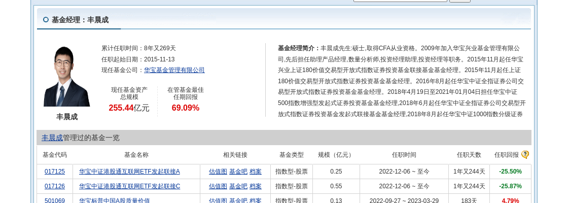Open 基金吧 for fund 017125
568x203 pixels.
coord(238,172)
